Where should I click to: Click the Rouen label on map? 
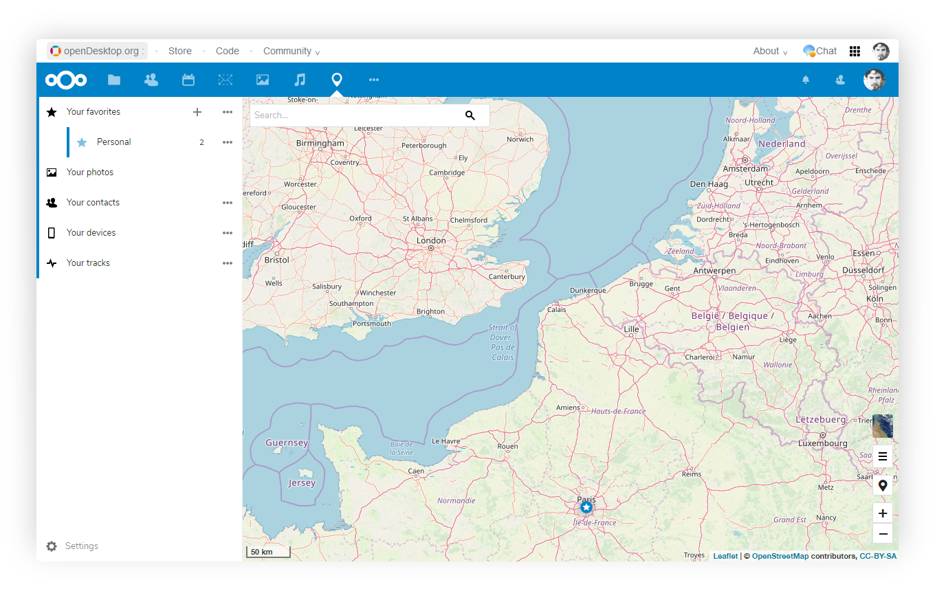(x=507, y=446)
